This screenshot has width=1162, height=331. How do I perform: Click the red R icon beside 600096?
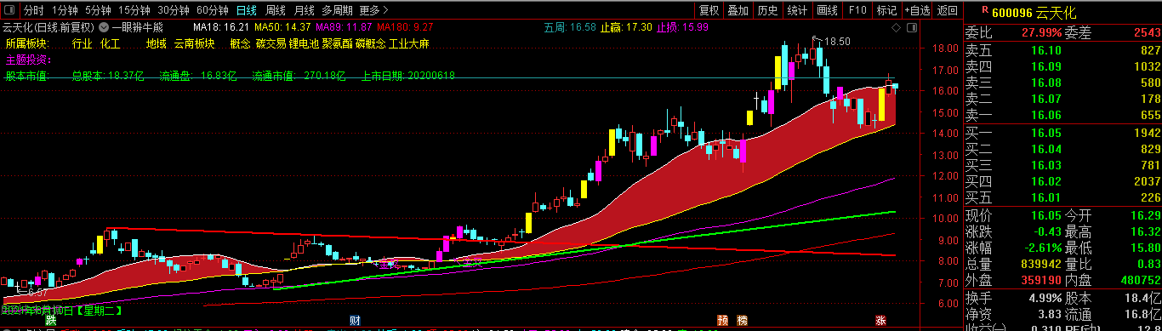[984, 9]
